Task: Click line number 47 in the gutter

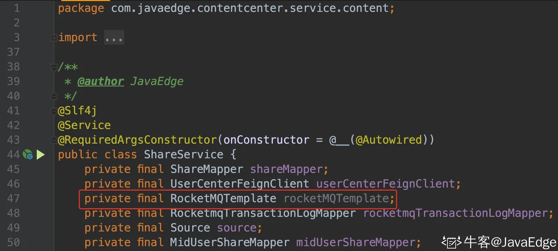Action: tap(13, 198)
